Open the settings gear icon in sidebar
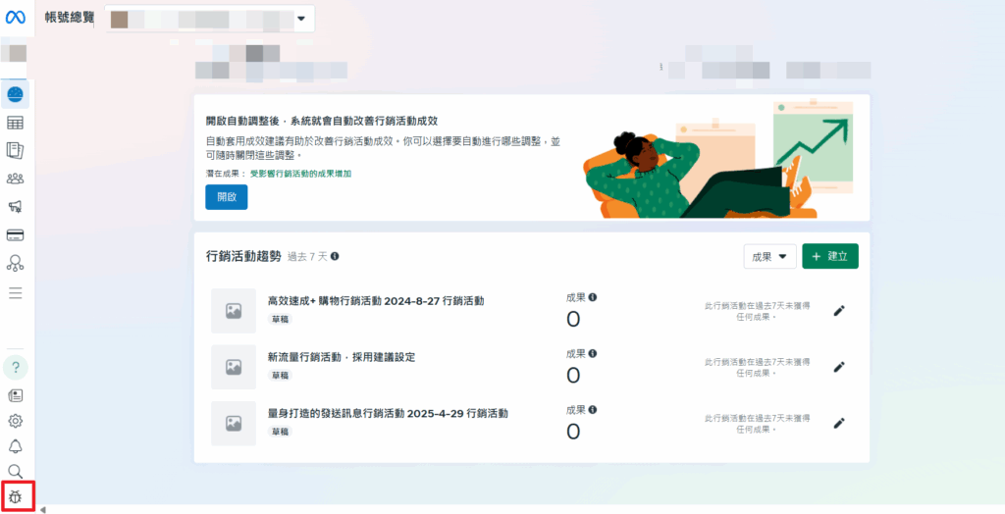The image size is (1005, 514). (x=16, y=421)
